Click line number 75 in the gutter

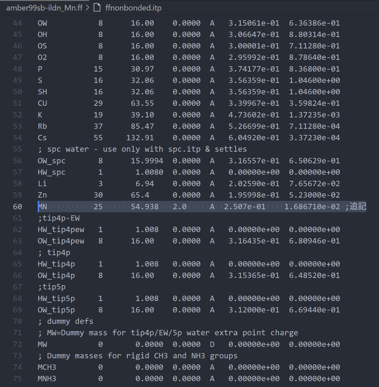[x=17, y=379]
